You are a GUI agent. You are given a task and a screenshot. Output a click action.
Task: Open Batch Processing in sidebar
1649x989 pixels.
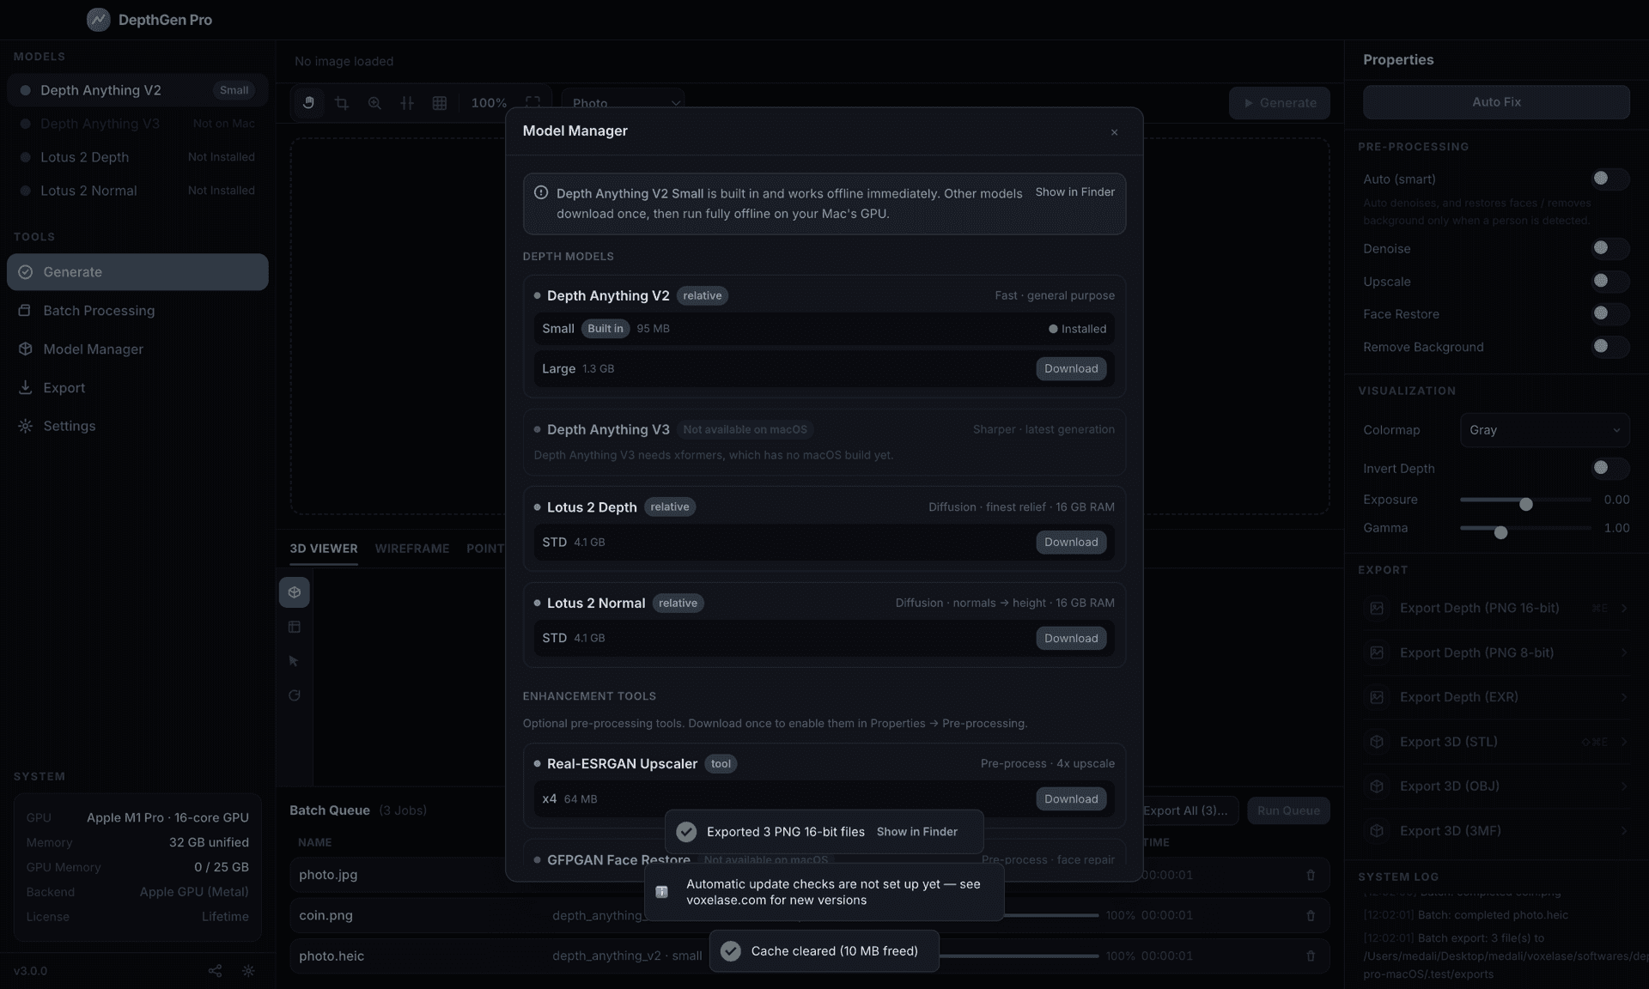(x=137, y=311)
